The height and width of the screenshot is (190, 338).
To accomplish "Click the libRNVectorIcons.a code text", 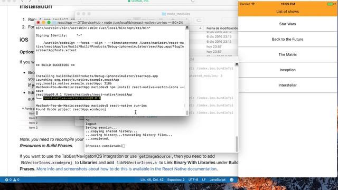I will (137, 163).
